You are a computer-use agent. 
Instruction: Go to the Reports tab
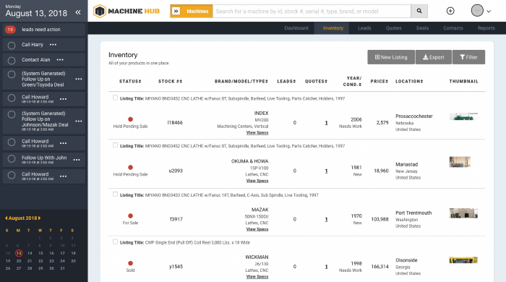[x=486, y=28]
